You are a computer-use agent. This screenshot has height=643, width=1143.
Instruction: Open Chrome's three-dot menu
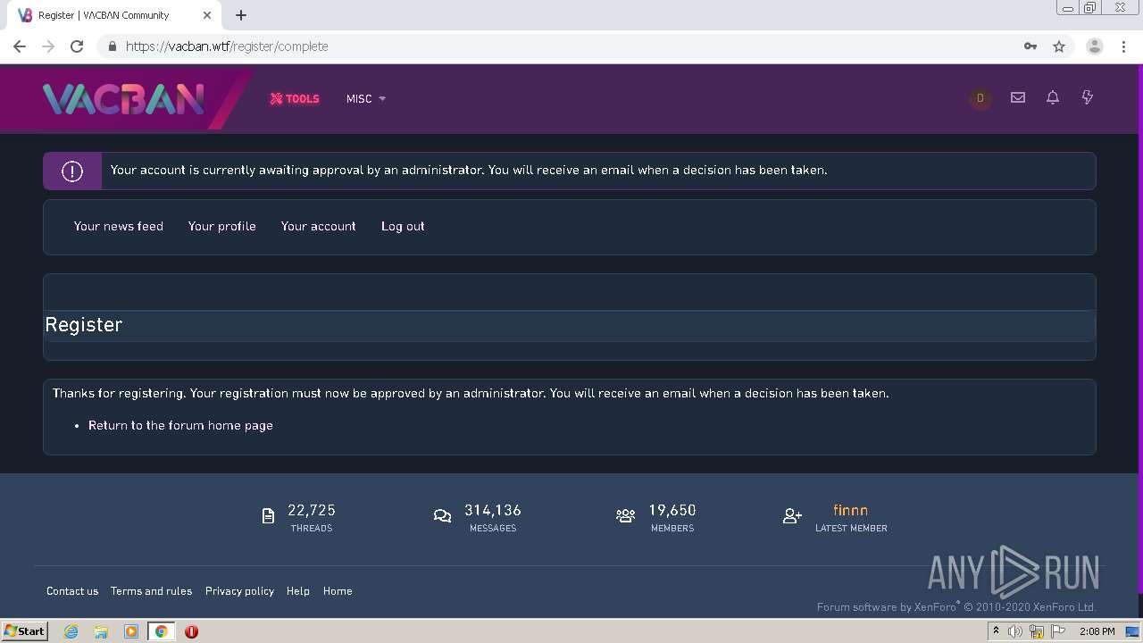coord(1123,46)
